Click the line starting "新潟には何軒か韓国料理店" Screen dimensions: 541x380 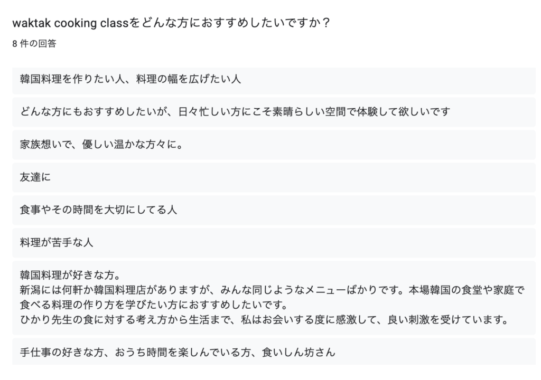[272, 290]
